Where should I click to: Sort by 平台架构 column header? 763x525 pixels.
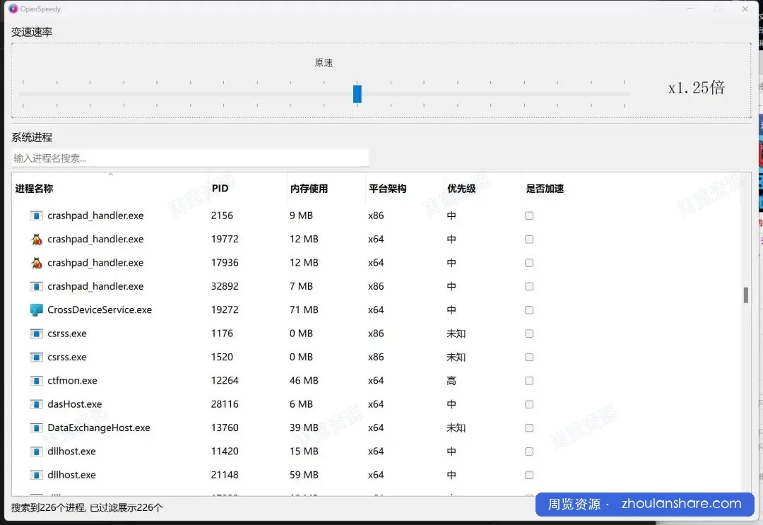tap(387, 188)
